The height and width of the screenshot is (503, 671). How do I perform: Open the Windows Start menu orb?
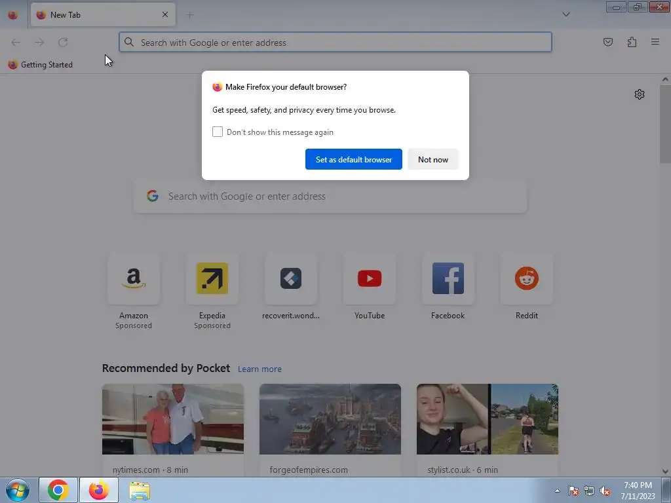pos(17,490)
